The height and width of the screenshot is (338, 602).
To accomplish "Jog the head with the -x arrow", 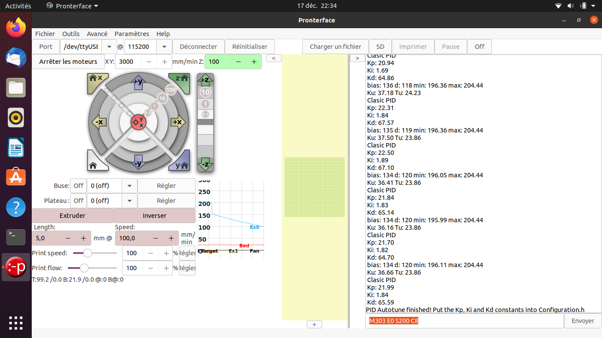I will click(99, 122).
